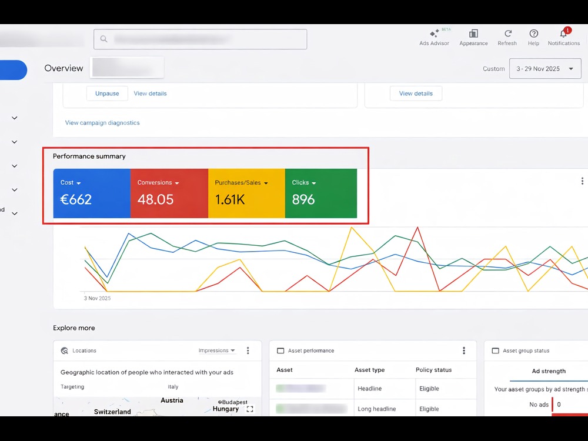Click the Long headline asset type cell

[x=377, y=409]
